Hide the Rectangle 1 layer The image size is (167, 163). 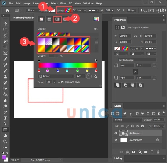[116, 133]
